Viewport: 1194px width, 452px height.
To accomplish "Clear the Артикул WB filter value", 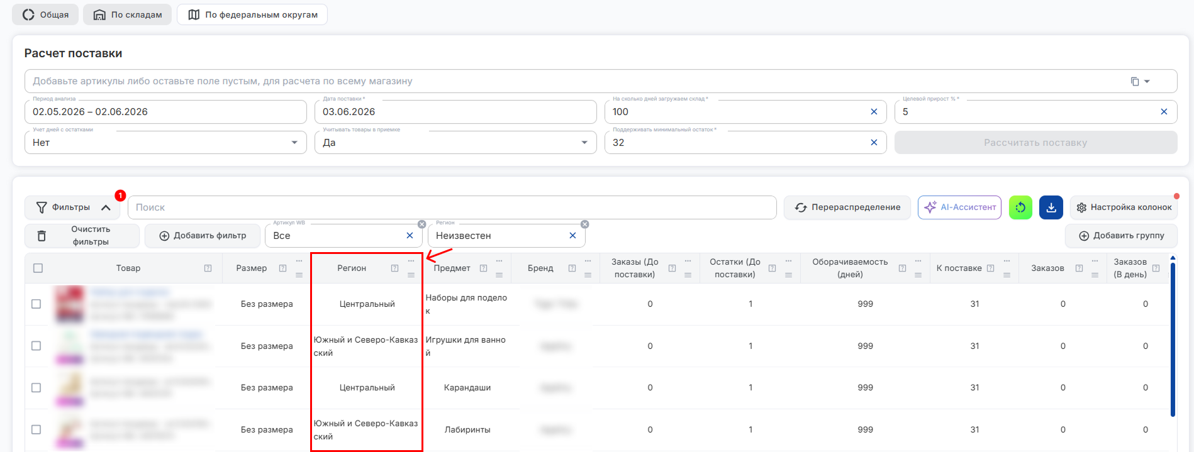I will point(410,236).
